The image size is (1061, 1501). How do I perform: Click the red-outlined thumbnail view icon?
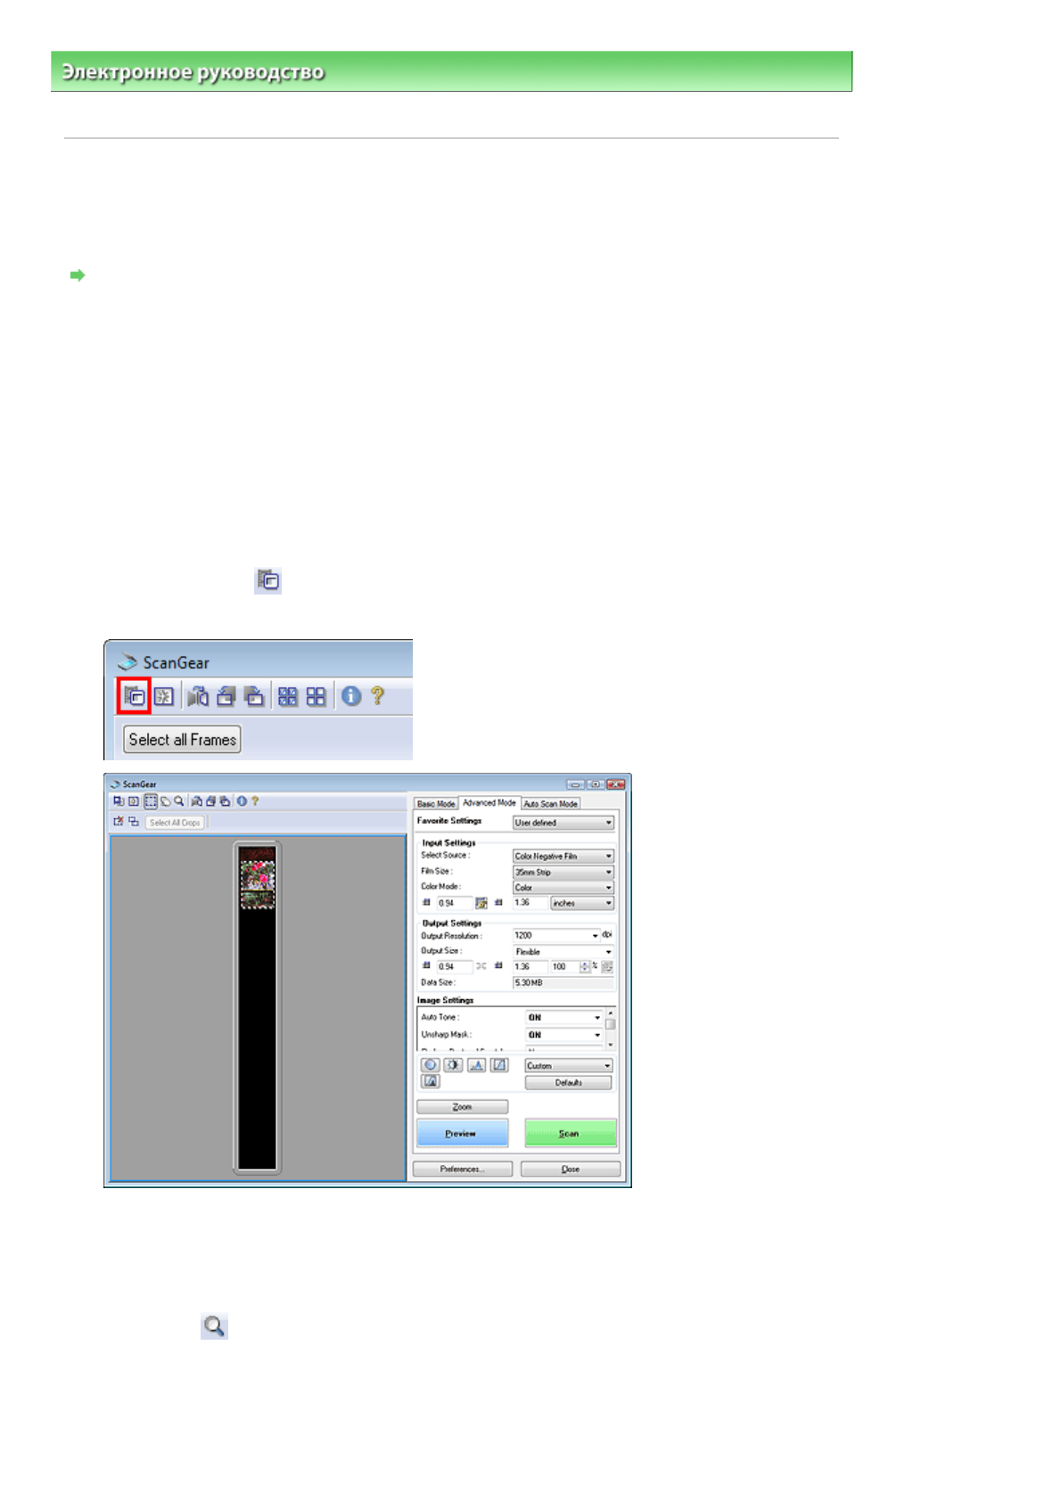coord(134,696)
